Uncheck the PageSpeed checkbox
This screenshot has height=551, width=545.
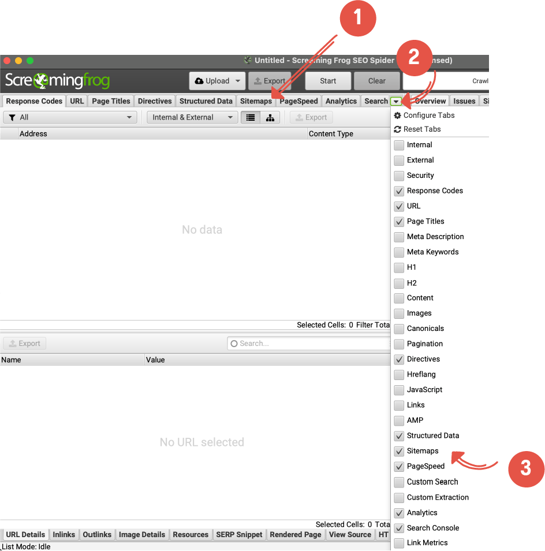399,466
